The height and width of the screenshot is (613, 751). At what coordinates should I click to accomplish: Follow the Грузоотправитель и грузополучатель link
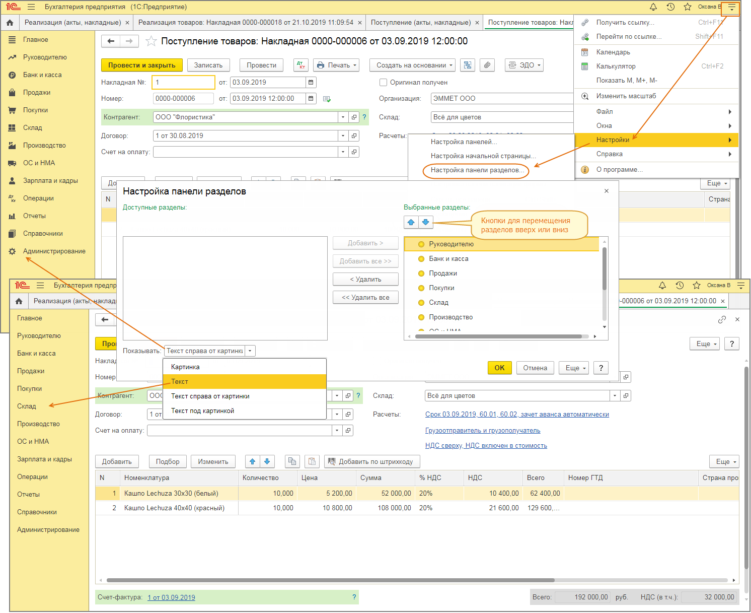coord(482,431)
